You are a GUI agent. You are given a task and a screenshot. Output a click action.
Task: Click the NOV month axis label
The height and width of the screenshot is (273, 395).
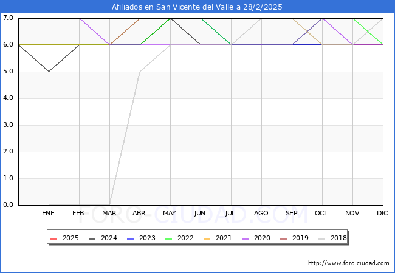tap(352, 213)
